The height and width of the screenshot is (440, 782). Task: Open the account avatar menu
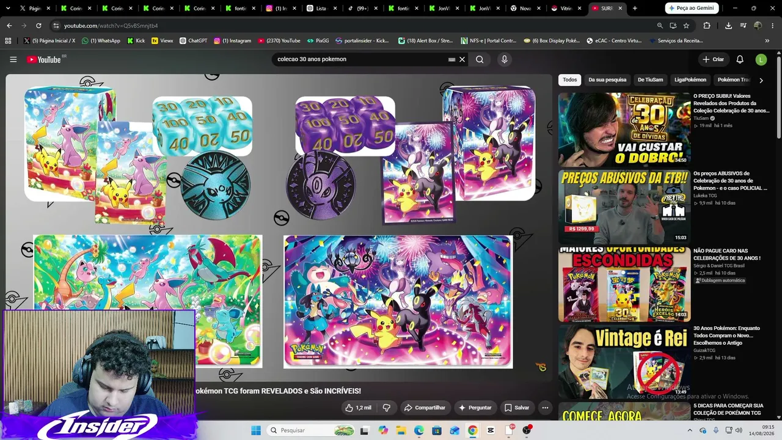tap(761, 59)
